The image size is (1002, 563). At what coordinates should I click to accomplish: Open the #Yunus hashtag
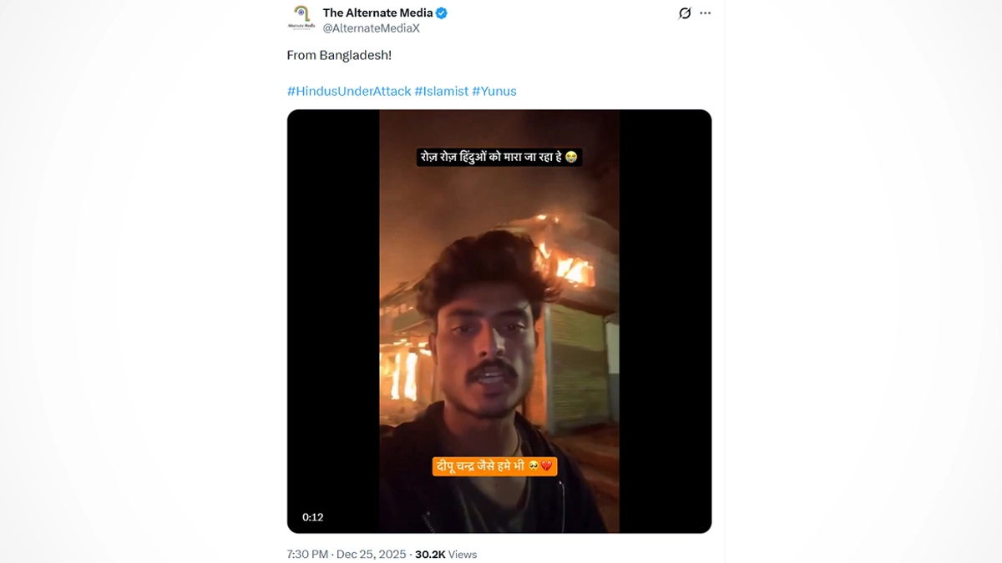pyautogui.click(x=494, y=91)
